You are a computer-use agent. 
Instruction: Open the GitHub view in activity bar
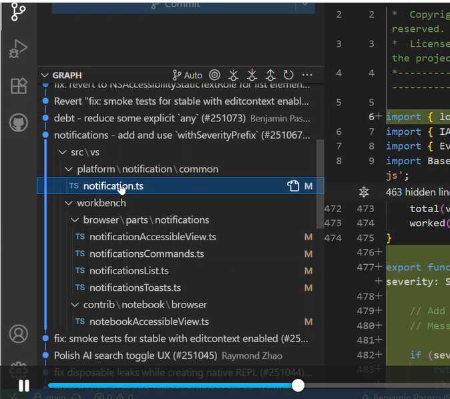click(x=19, y=123)
